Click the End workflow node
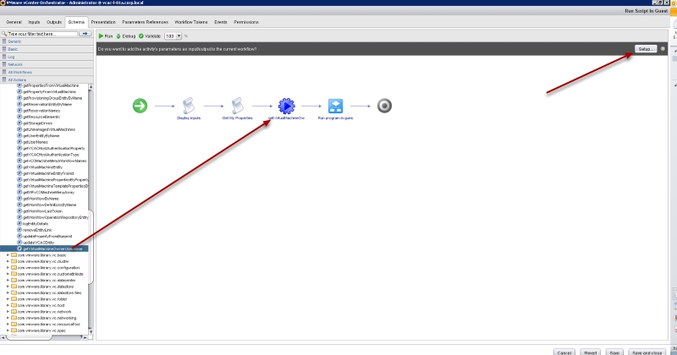 pos(383,106)
